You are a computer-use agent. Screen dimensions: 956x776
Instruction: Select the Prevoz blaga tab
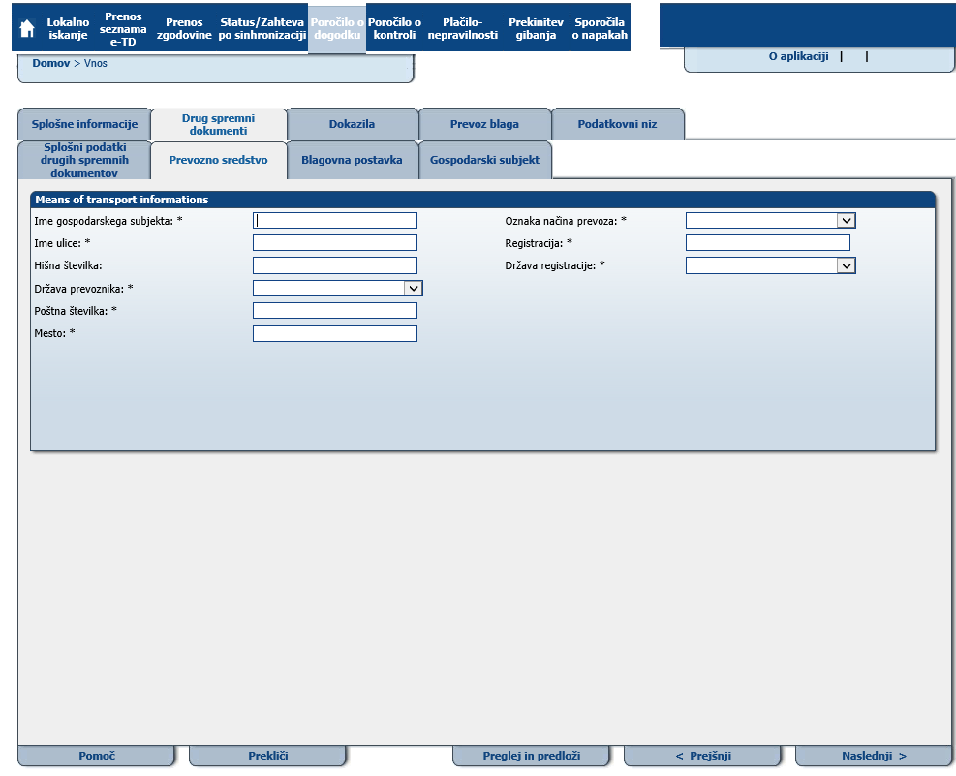[484, 125]
